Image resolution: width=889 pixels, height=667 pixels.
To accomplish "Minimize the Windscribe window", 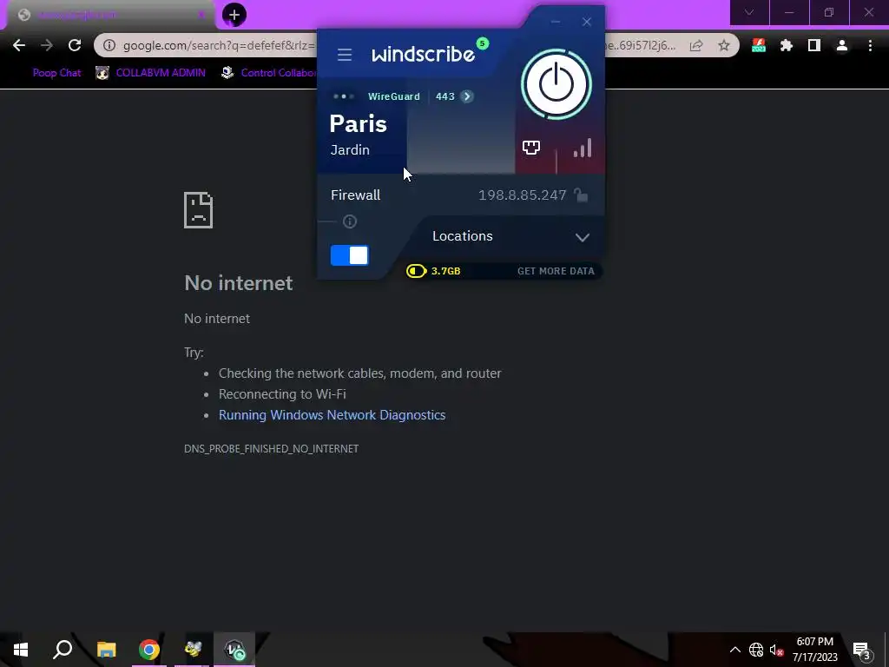I will (556, 22).
